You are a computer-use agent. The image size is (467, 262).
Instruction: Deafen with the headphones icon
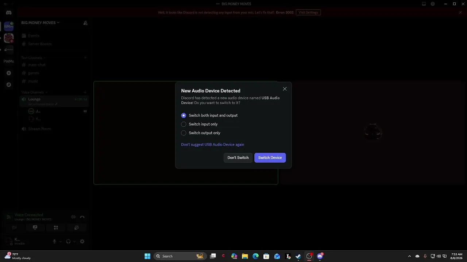(x=68, y=241)
